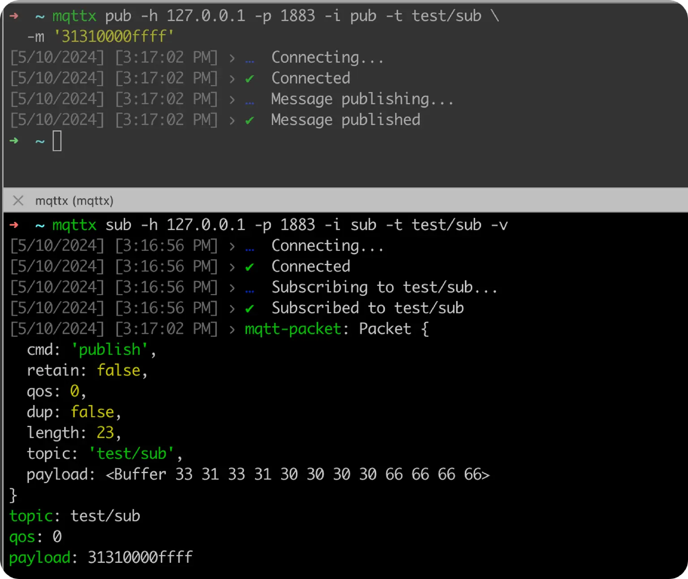Click the red arrow prompt in pub pane

[14, 16]
